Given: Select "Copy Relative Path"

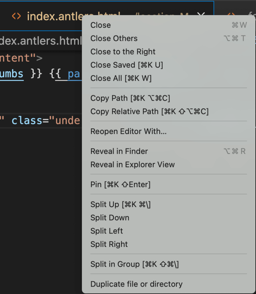Looking at the screenshot, I should (149, 111).
